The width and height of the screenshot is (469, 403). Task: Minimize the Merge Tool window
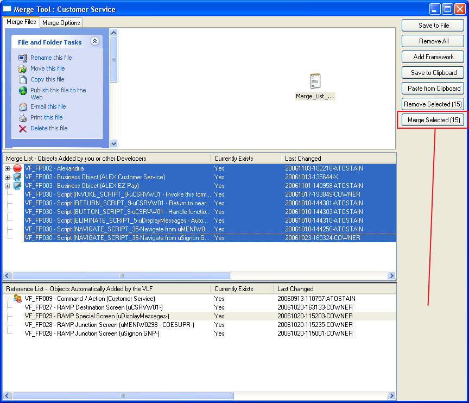coord(435,9)
